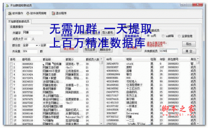
Task: Check the box for row 4 group 30131424
Action: (11, 74)
